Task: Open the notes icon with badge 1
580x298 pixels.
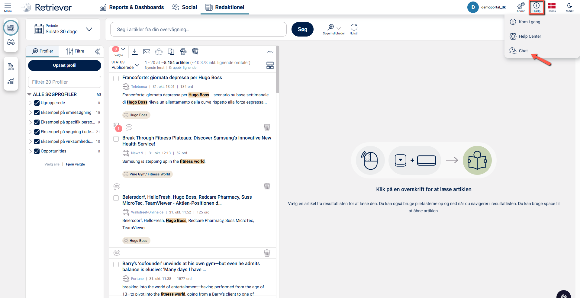Action: pos(117,127)
